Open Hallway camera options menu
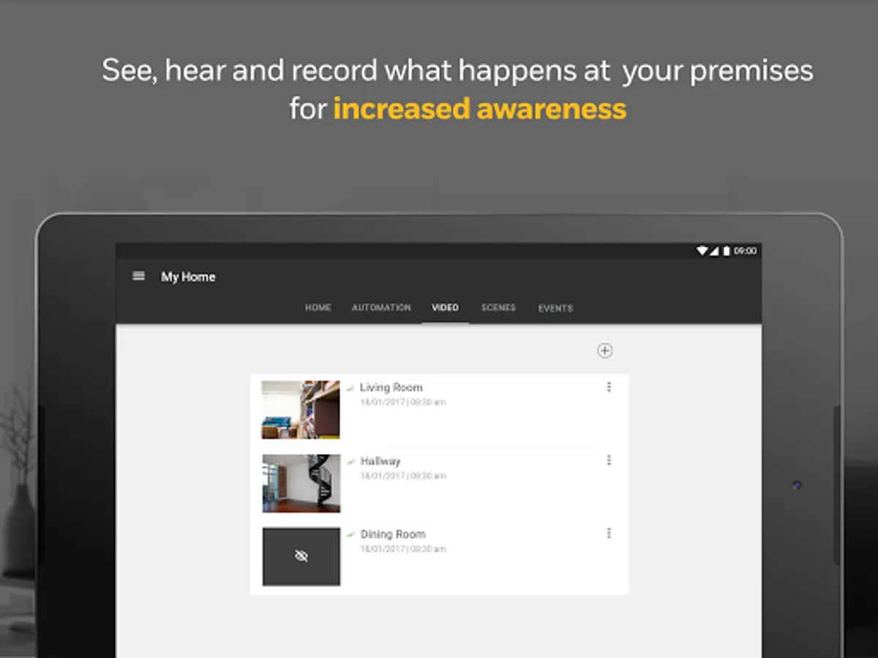878x658 pixels. 609,460
